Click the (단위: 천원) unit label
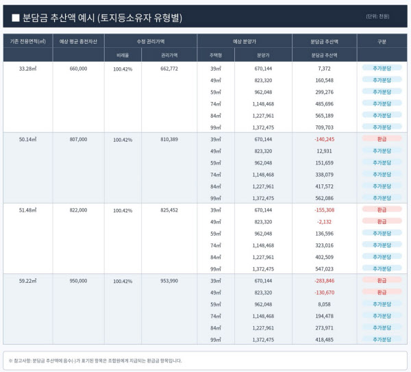 coord(377,16)
